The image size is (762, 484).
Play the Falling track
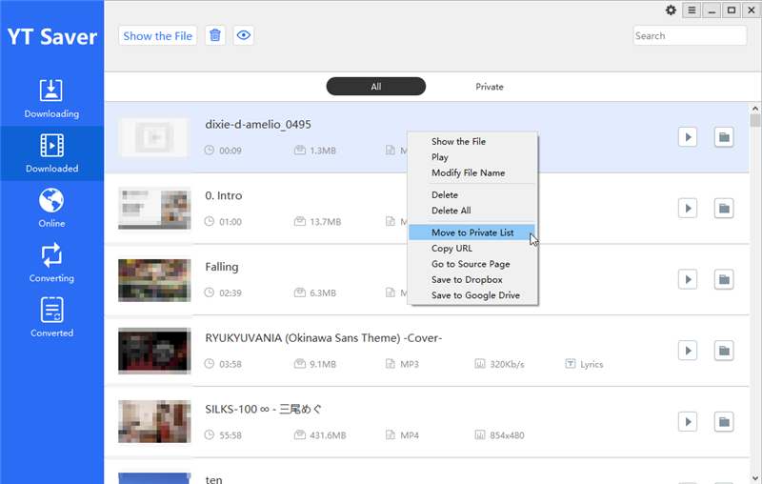pos(688,279)
